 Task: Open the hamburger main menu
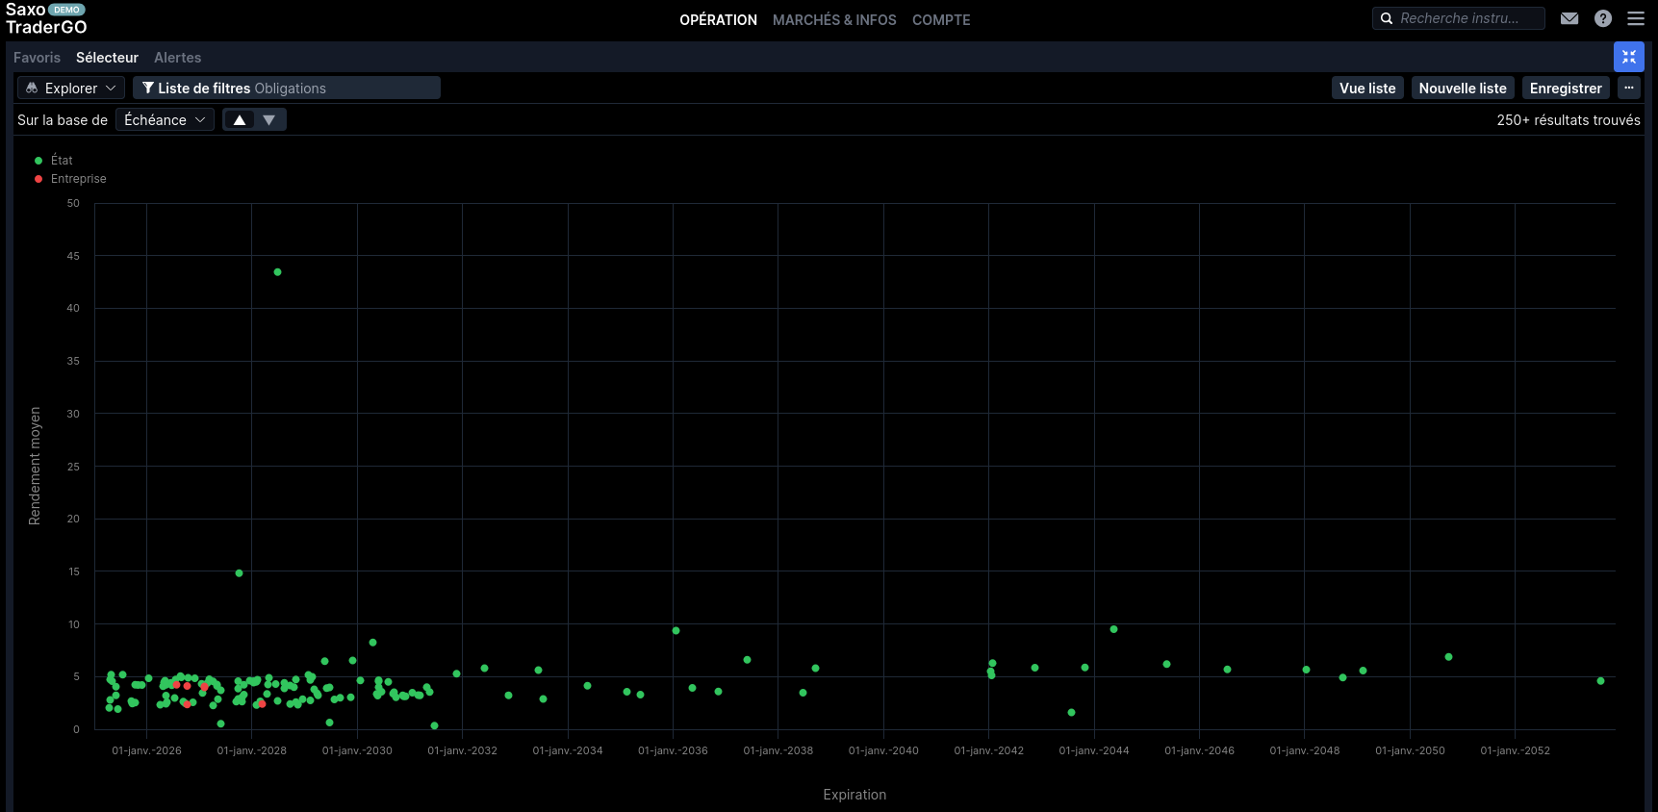pos(1636,18)
